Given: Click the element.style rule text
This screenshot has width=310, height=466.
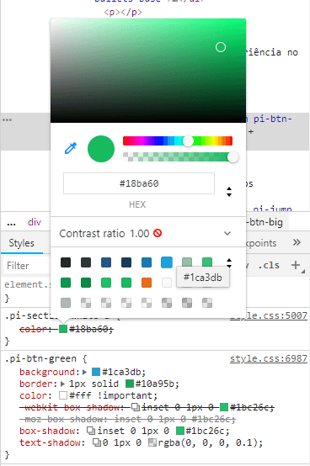Looking at the screenshot, I should coord(27,284).
